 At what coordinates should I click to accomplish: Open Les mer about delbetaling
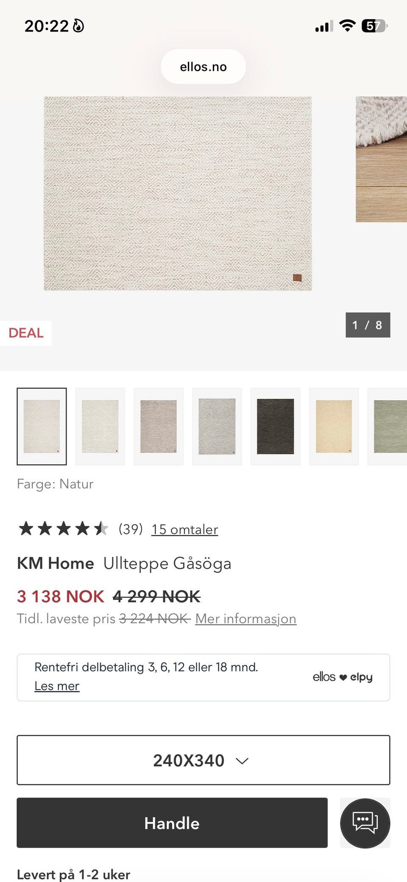pos(57,686)
